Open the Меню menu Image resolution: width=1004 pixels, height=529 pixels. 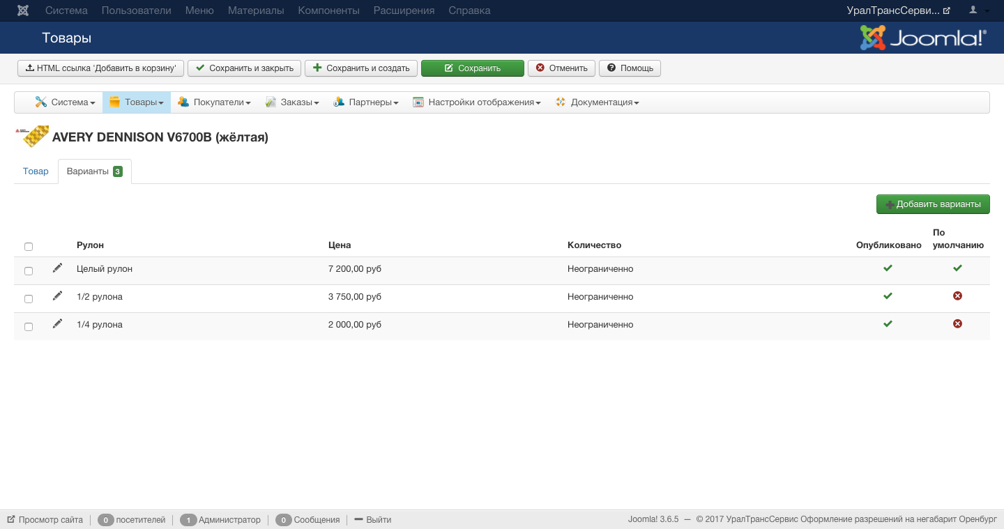click(x=199, y=10)
